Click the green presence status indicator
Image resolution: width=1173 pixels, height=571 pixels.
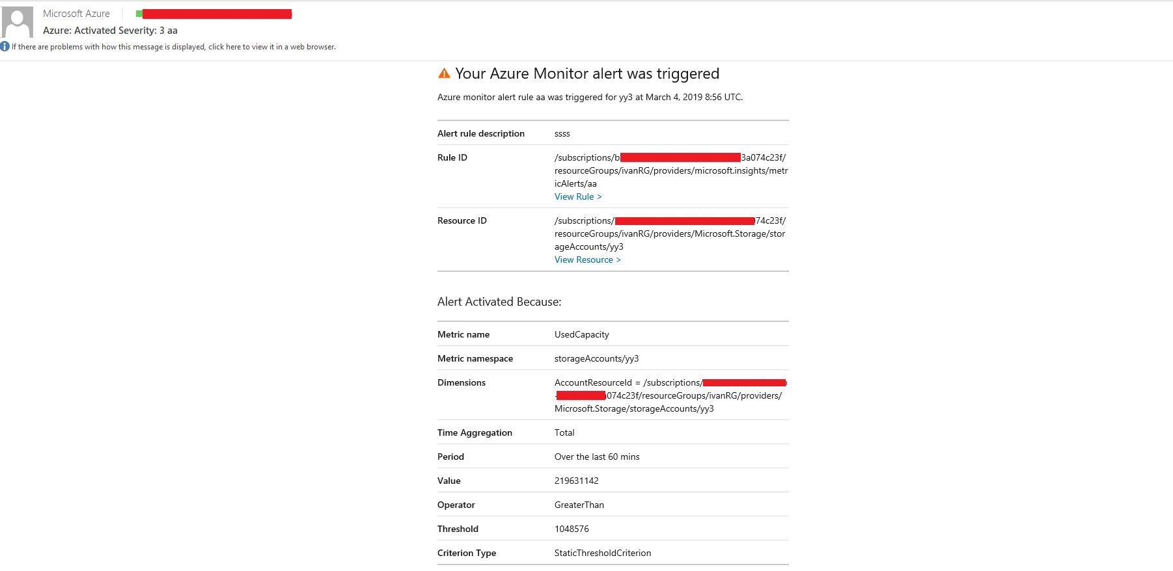pyautogui.click(x=139, y=14)
